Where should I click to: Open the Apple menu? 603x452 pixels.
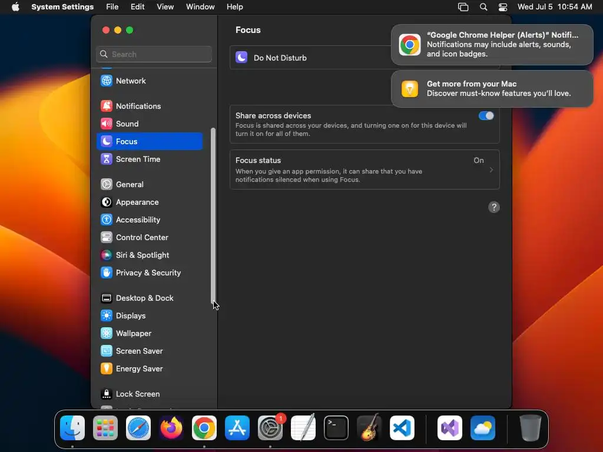tap(15, 7)
